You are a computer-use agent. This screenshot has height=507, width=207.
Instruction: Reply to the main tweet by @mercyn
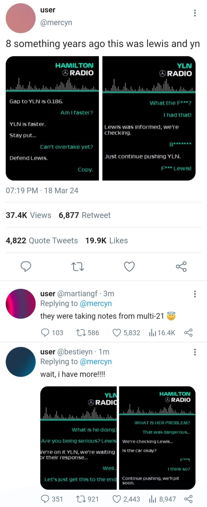click(26, 266)
